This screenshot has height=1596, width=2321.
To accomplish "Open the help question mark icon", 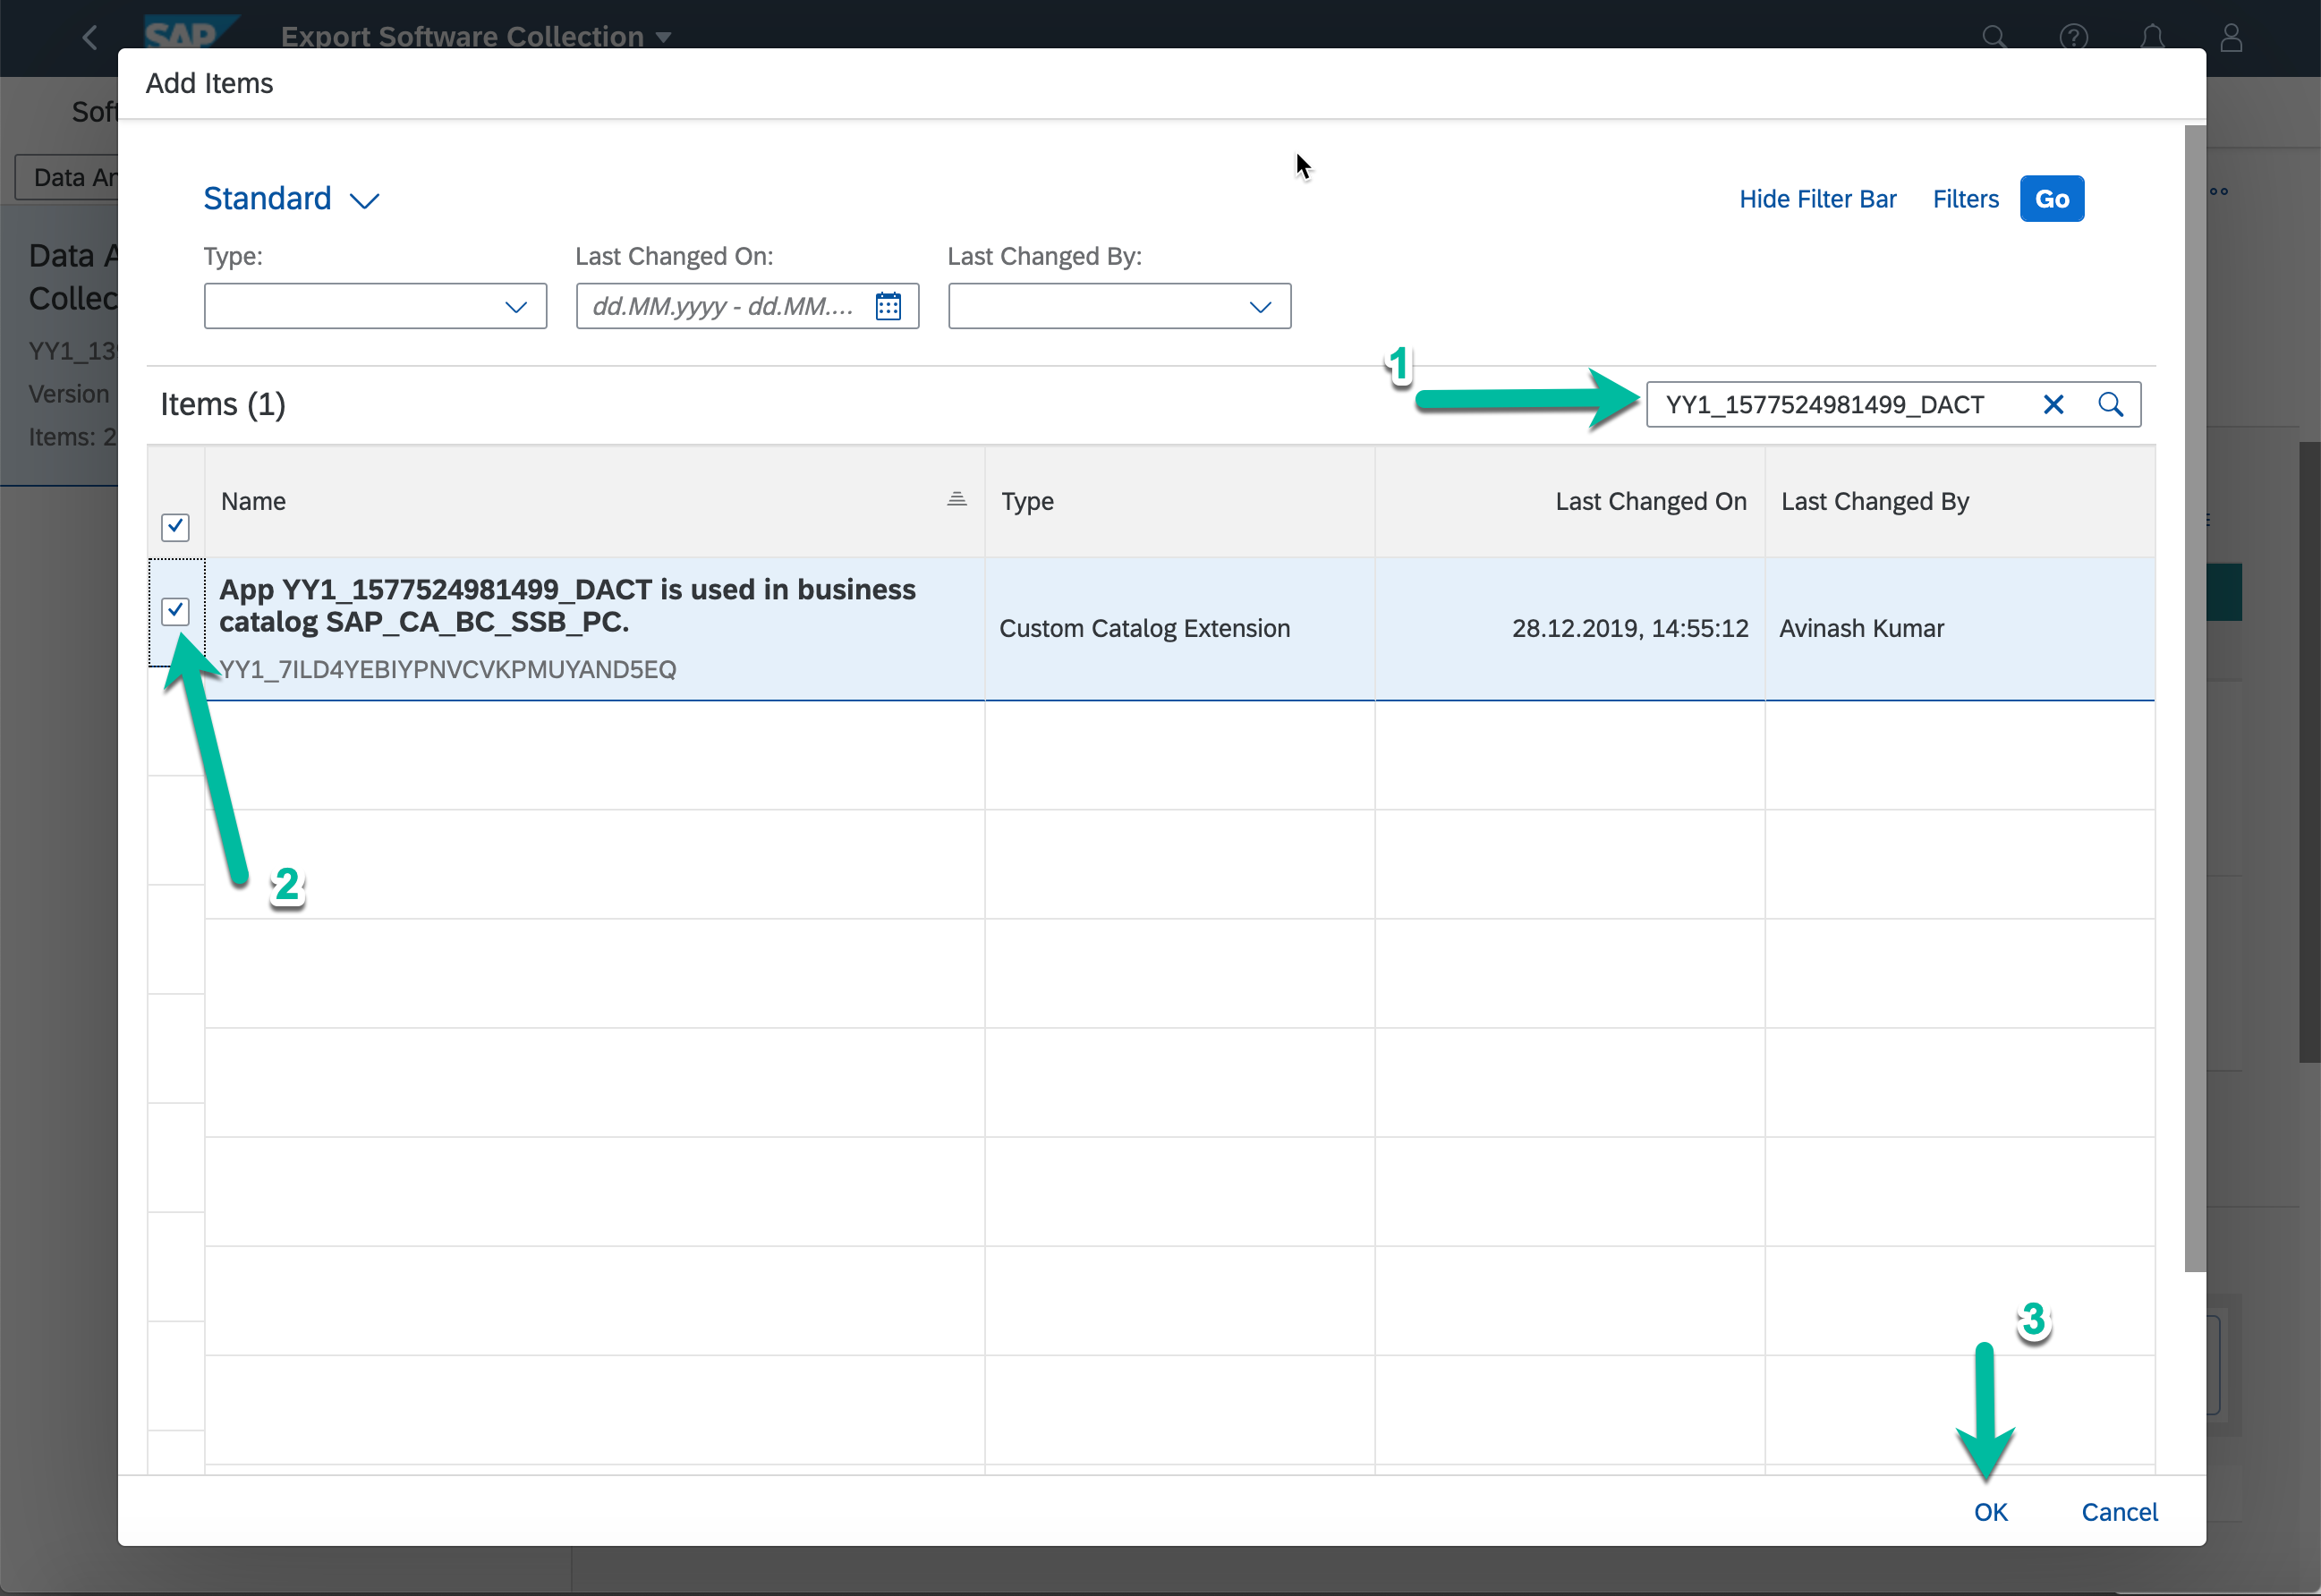I will 2073,38.
